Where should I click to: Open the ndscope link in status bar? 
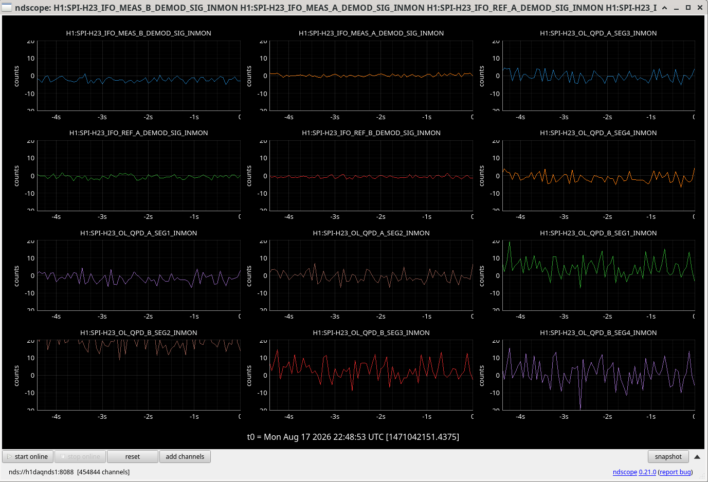tap(625, 472)
